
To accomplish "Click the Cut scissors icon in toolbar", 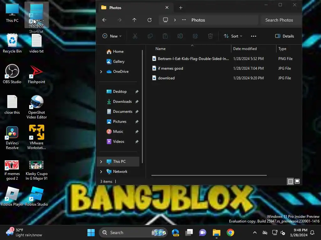I will [135, 36].
